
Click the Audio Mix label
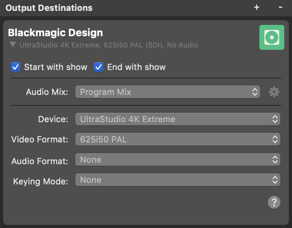point(47,92)
